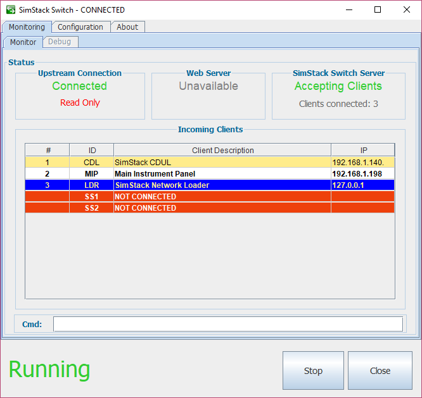Focus the Cmd input field
This screenshot has width=422, height=398.
(x=228, y=324)
